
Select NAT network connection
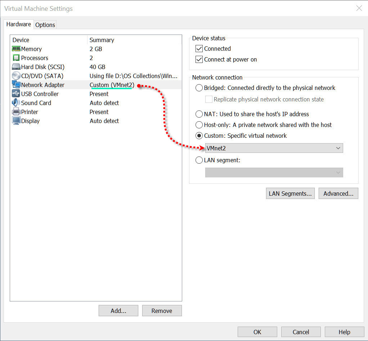click(x=199, y=114)
